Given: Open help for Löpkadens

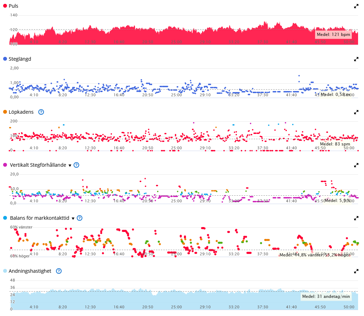Looking at the screenshot, I should tap(41, 112).
